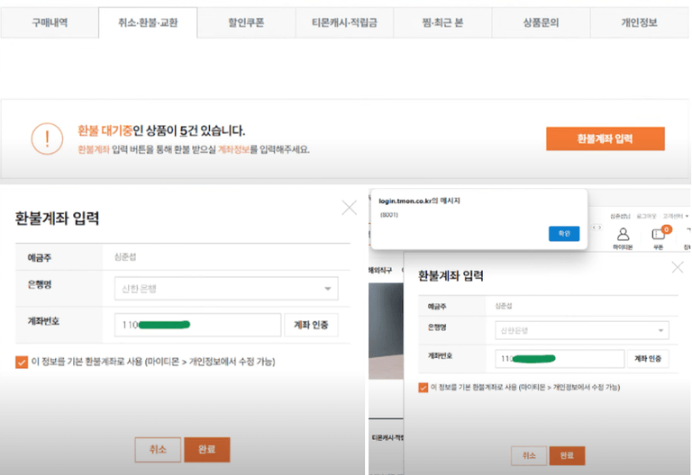Toggle default refund account checkbox in left dialog
This screenshot has height=475, width=692.
click(22, 362)
